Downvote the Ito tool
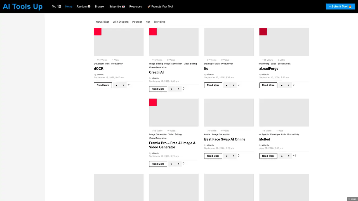Image resolution: width=358 pixels, height=201 pixels. coord(234,85)
